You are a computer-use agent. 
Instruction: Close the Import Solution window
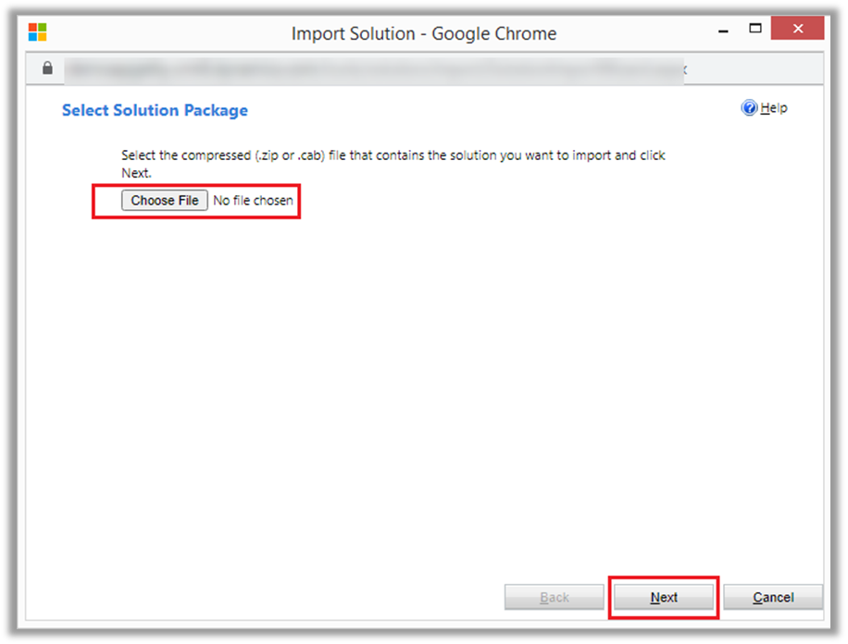[797, 30]
